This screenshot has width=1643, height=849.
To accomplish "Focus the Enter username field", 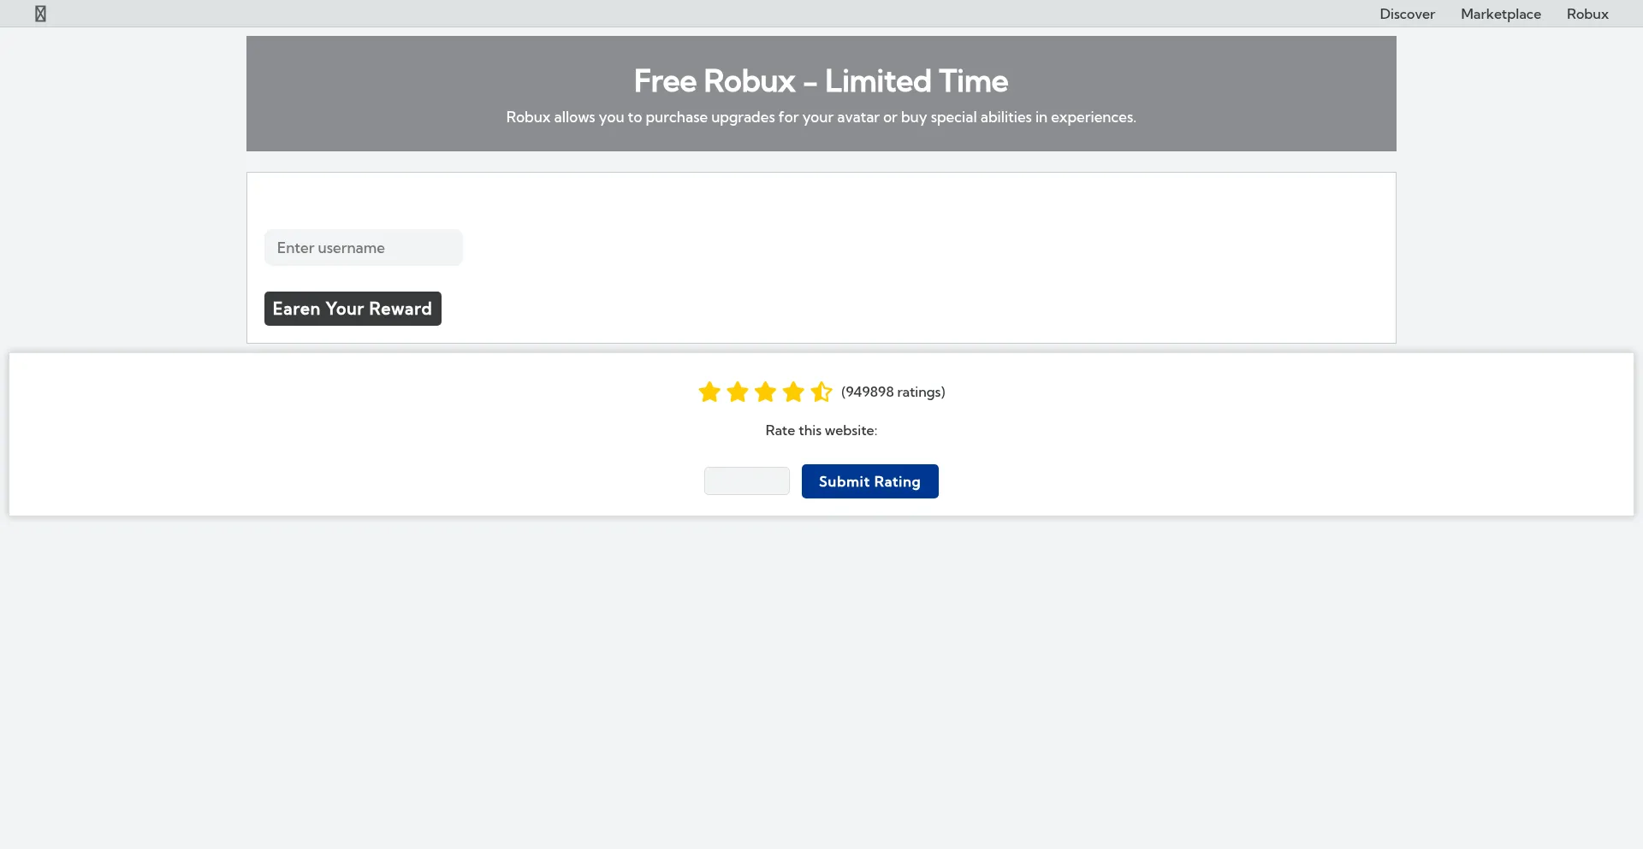I will click(x=364, y=248).
